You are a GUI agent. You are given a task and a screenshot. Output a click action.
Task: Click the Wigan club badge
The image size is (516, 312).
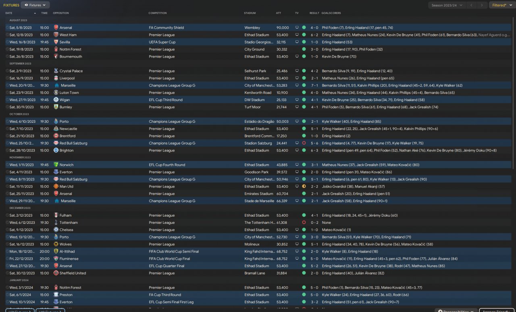(56, 100)
